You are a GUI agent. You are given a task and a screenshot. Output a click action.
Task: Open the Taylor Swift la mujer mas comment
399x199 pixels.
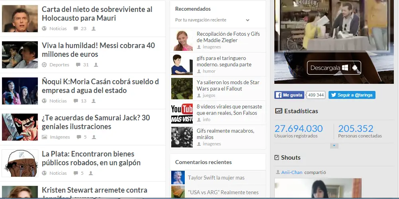coord(216,178)
